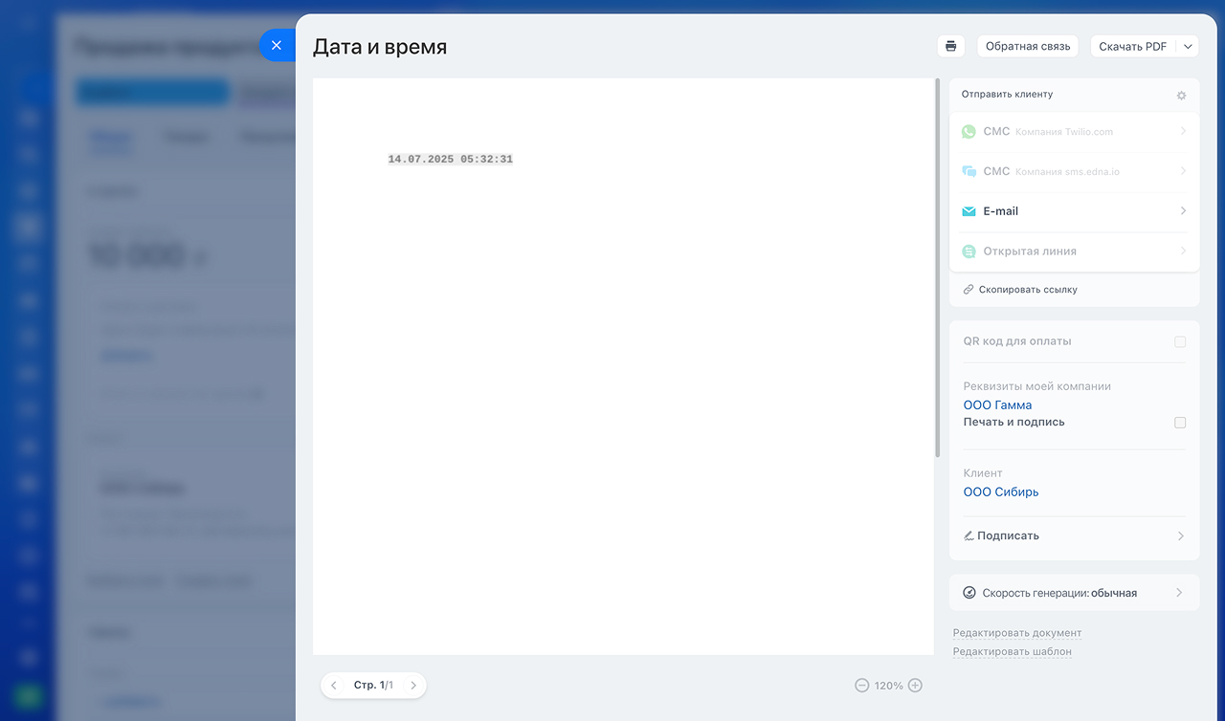This screenshot has width=1225, height=721.
Task: Open company ООО Гамма link
Action: click(x=997, y=405)
